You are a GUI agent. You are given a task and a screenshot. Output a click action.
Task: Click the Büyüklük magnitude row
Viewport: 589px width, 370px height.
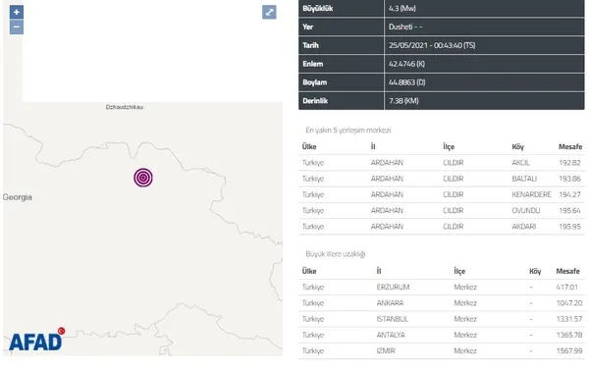coord(442,8)
